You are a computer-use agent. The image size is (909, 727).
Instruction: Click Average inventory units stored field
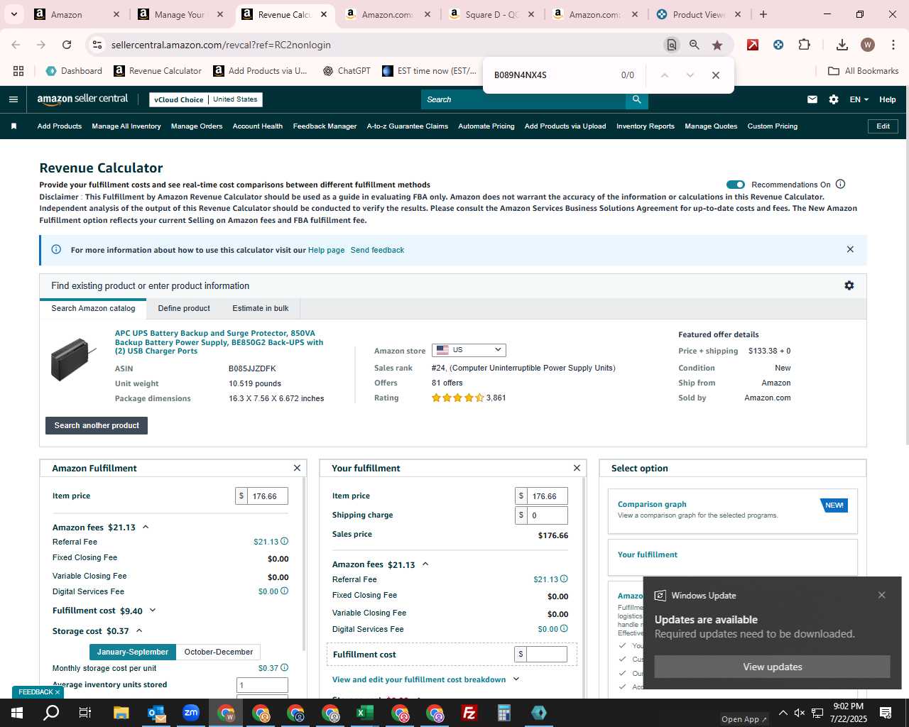[262, 685]
